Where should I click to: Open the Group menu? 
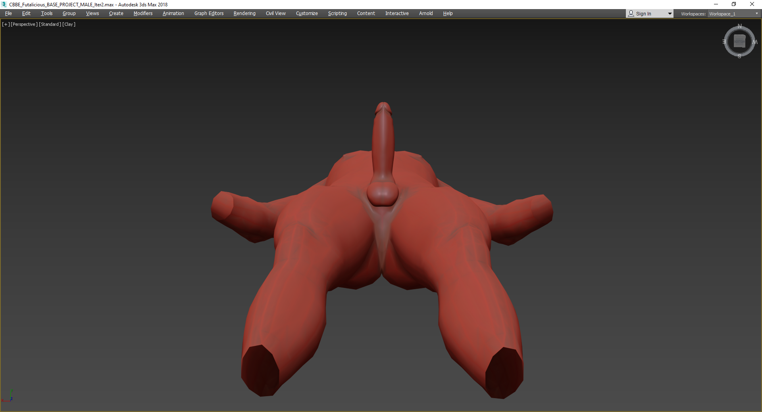tap(69, 13)
